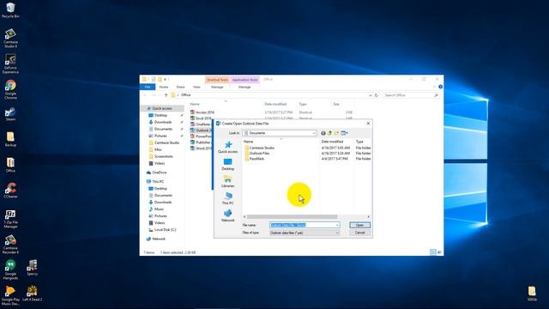Create new folder in dialog toolbar
The height and width of the screenshot is (309, 549).
click(x=336, y=133)
